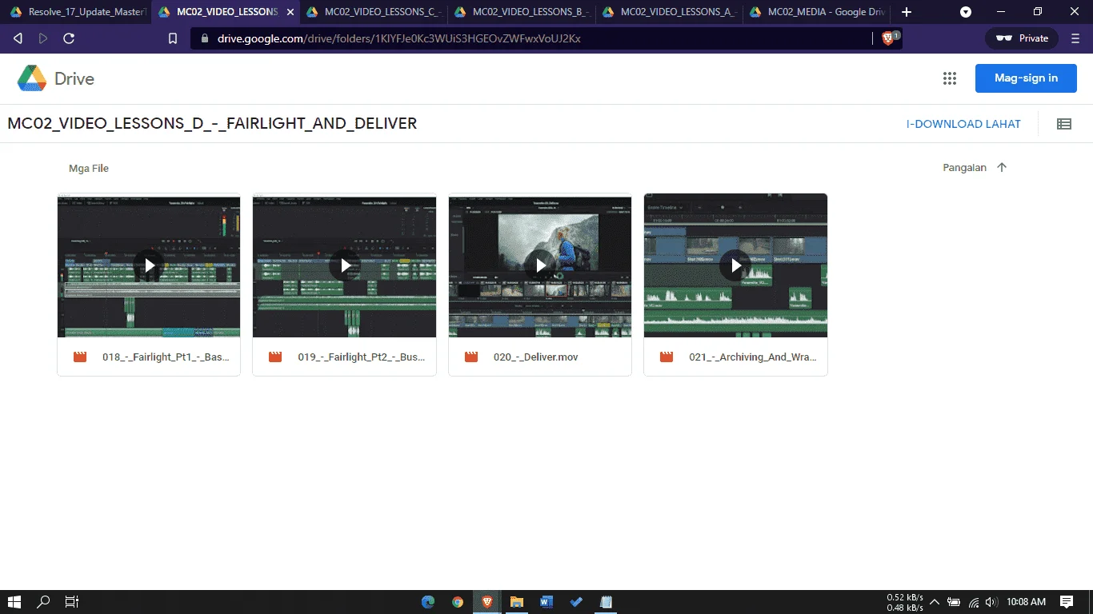Open Notepad from taskbar
The height and width of the screenshot is (614, 1093).
coord(606,602)
